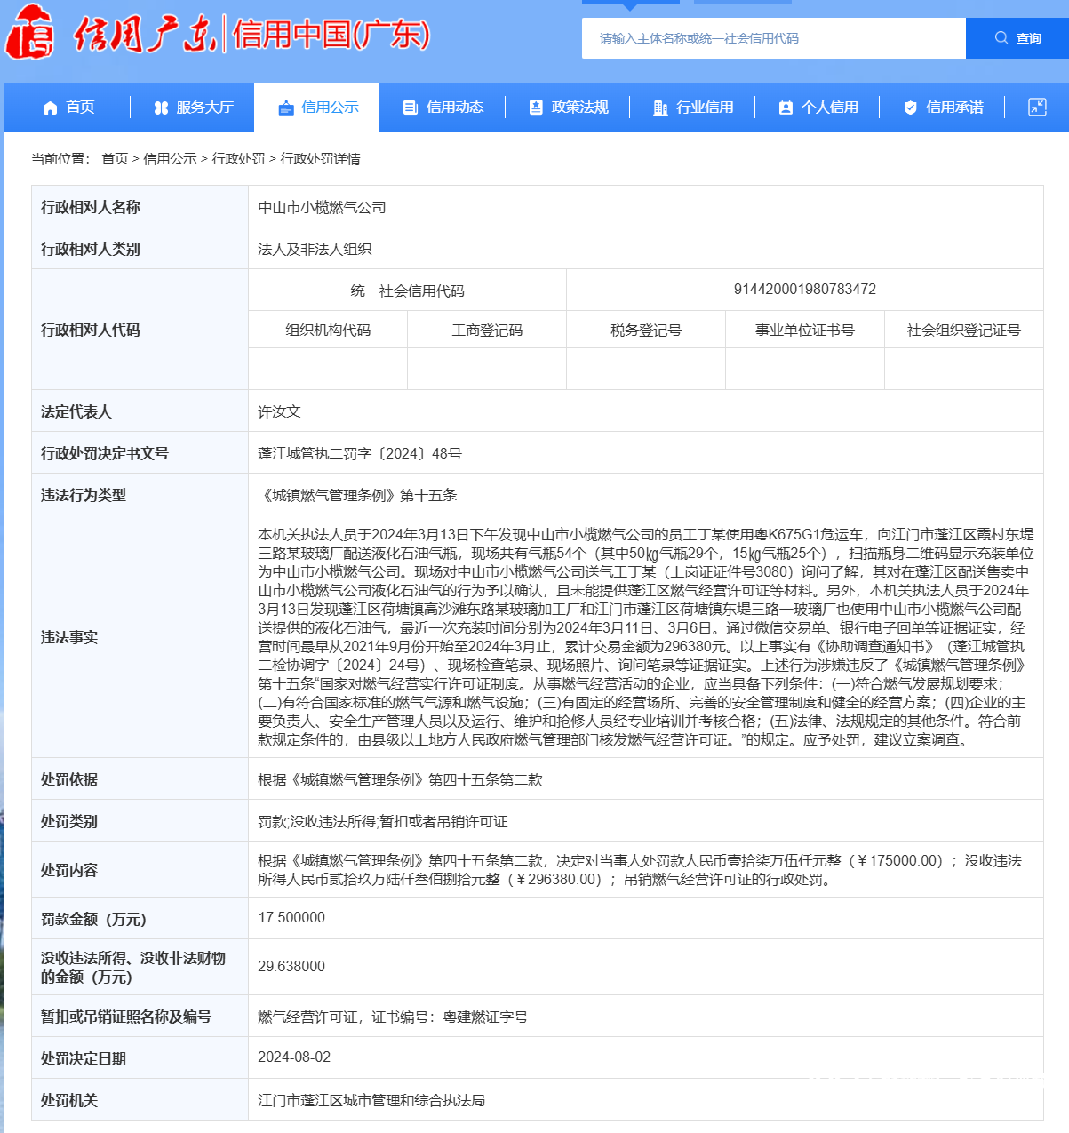Click the news icon beside 信用动态
Viewport: 1069px width, 1133px height.
[410, 108]
